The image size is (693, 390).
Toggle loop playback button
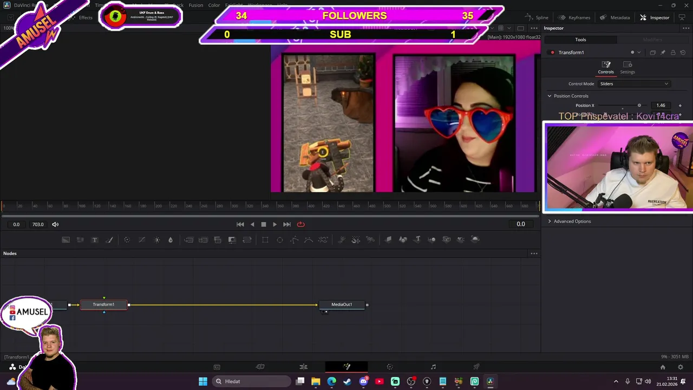pos(300,224)
